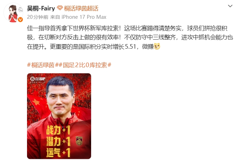Image resolution: width=238 pixels, height=162 pixels.
Task: Click the 运气+1 text on poster
Action: click(58, 152)
